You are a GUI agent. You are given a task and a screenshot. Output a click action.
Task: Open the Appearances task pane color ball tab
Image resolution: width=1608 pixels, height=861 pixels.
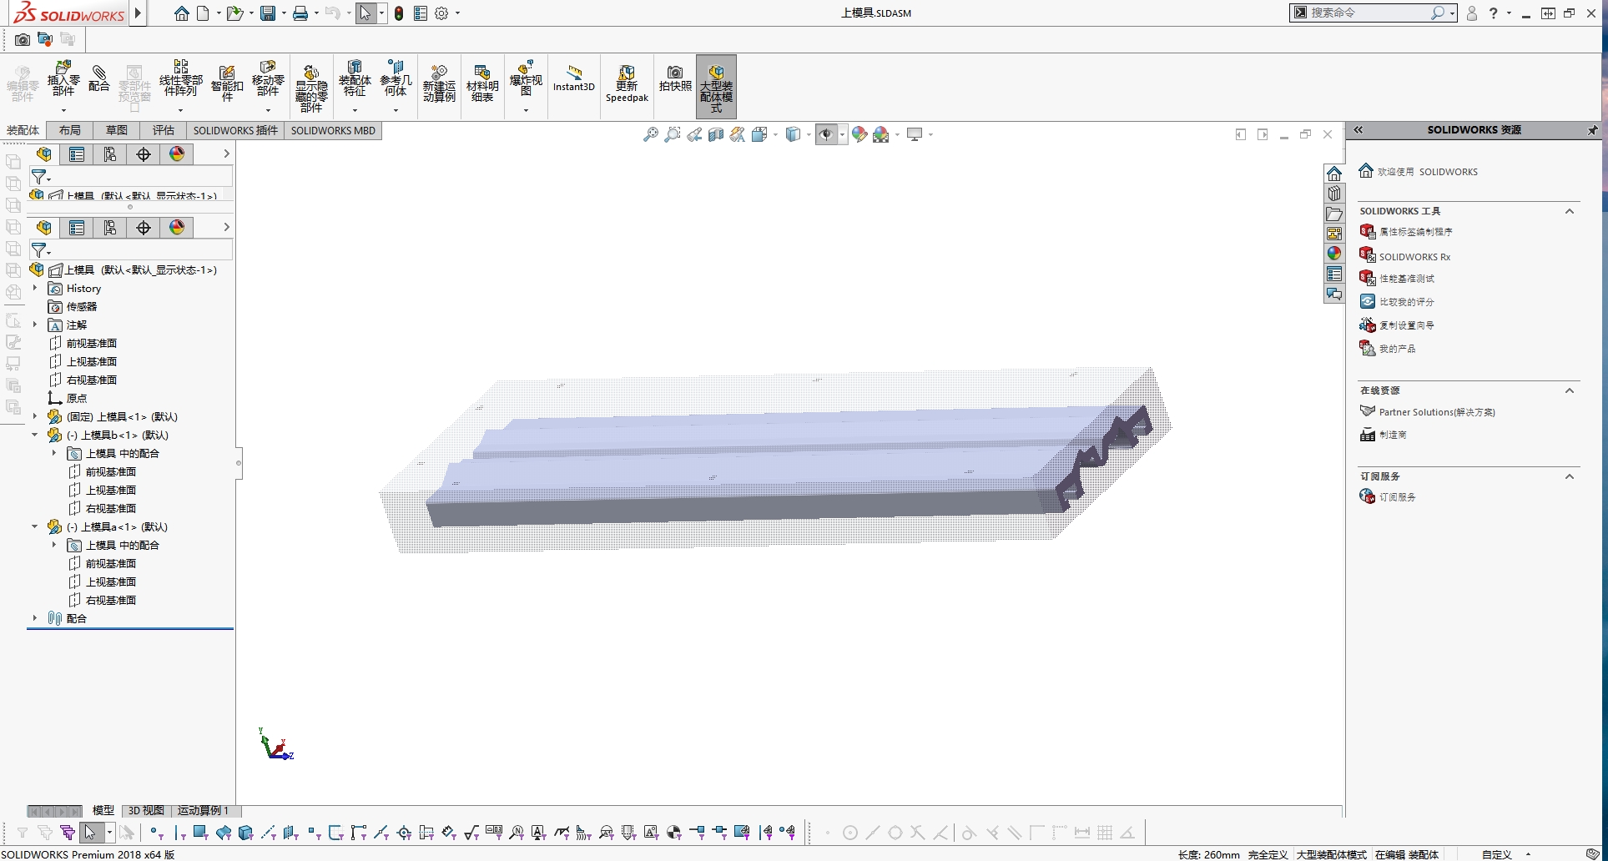click(x=1334, y=254)
